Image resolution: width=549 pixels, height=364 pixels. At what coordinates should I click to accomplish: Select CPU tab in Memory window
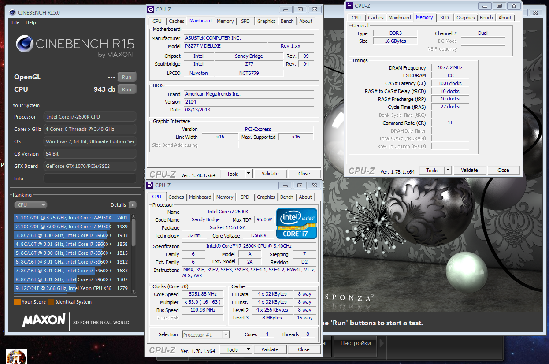click(x=356, y=18)
